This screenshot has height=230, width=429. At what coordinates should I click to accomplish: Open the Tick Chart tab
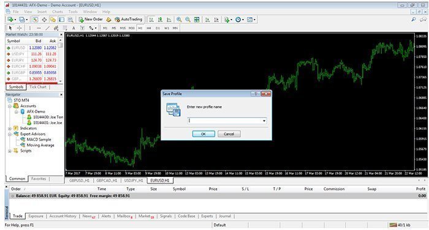pos(38,87)
